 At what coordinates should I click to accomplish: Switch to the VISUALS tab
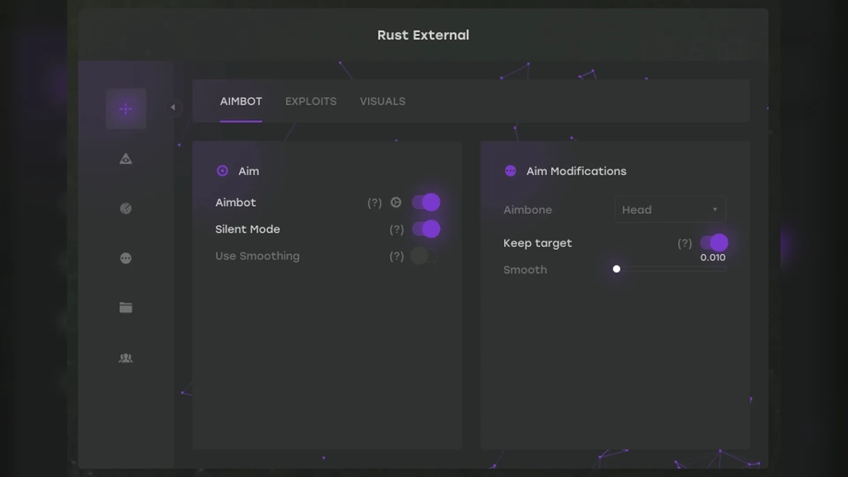point(382,101)
